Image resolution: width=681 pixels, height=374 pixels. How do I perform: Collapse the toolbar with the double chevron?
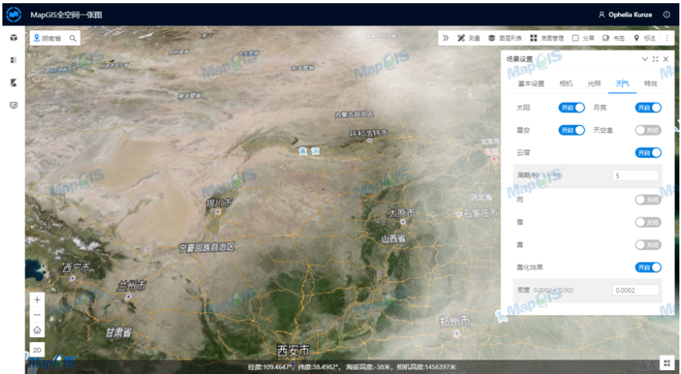[446, 39]
